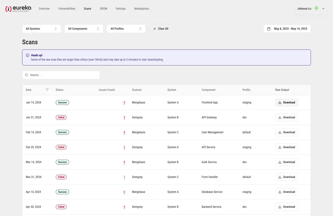Click the filter icon in Date column
The image size is (333, 216).
point(47,90)
